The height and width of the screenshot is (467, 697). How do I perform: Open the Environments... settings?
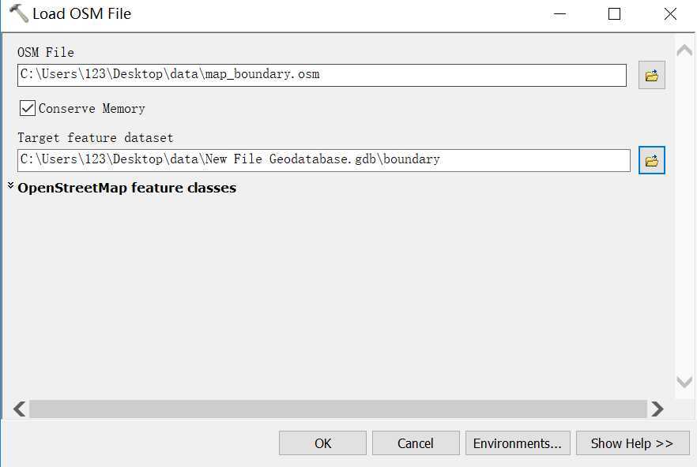518,443
